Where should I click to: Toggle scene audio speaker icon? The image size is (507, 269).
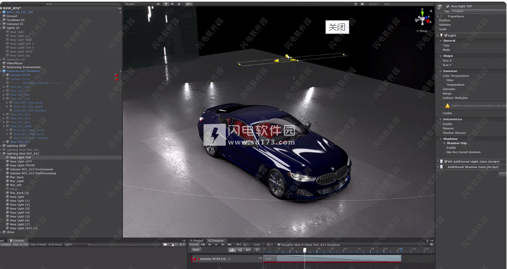pos(172,4)
